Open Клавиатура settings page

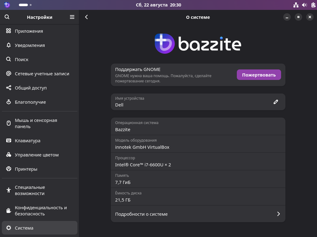point(40,140)
